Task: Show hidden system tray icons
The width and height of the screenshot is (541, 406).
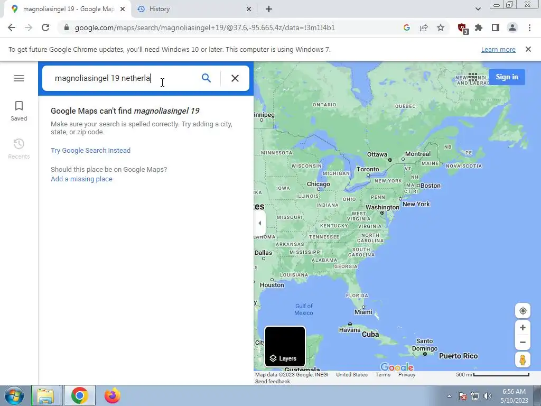Action: point(449,396)
